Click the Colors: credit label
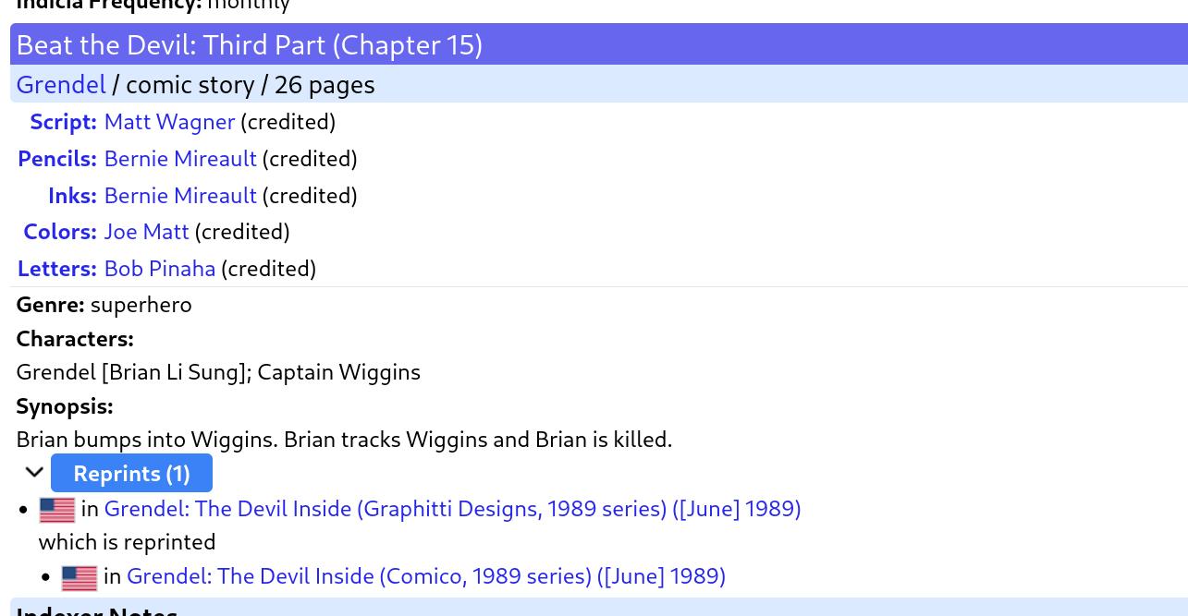The image size is (1188, 616). [x=60, y=231]
